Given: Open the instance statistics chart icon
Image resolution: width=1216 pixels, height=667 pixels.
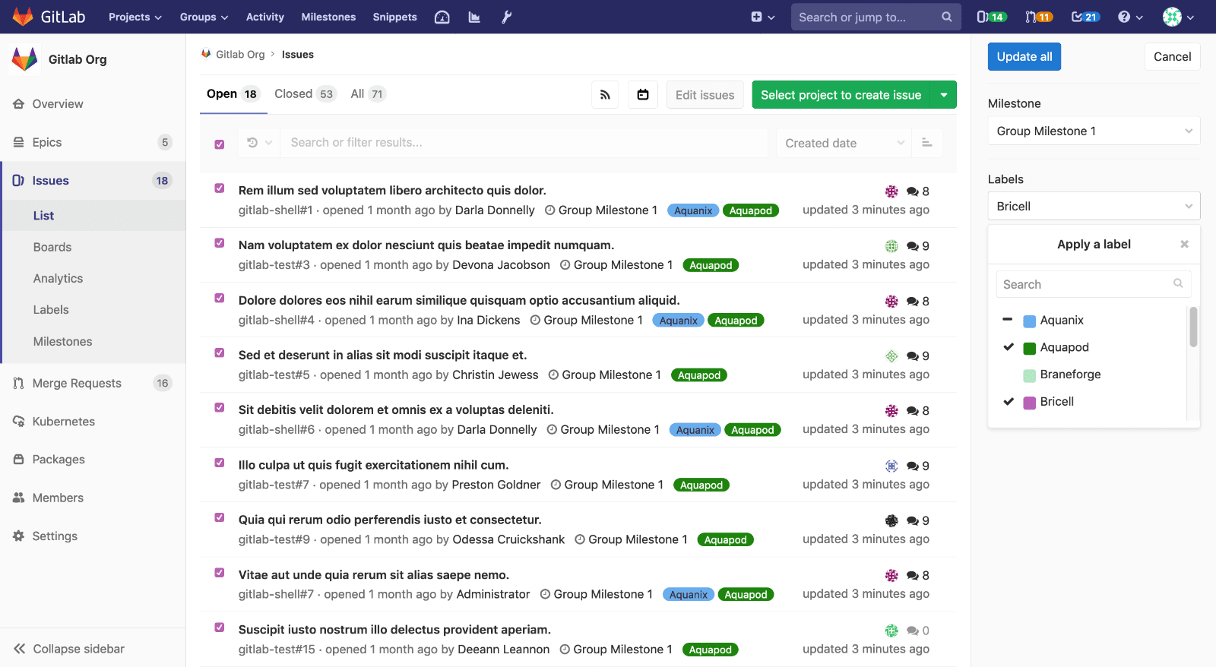Looking at the screenshot, I should click(x=474, y=17).
